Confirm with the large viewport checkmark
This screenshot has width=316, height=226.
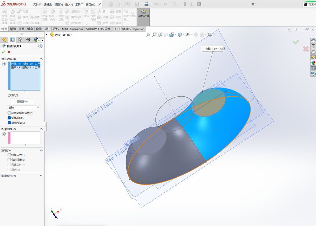[x=296, y=42]
